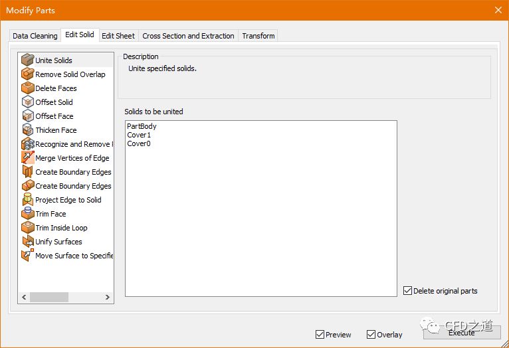Image resolution: width=509 pixels, height=348 pixels.
Task: Select the Offset Face label
Action: point(54,116)
